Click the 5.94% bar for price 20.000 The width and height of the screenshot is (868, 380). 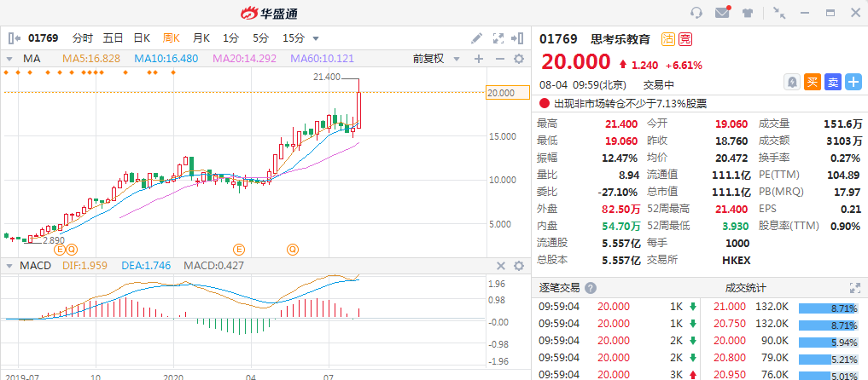(829, 342)
